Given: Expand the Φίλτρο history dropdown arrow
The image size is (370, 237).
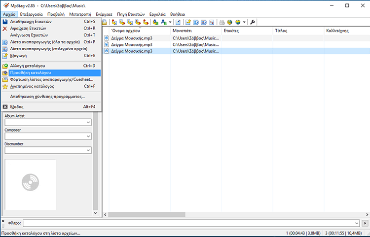Looking at the screenshot, I should 357,223.
